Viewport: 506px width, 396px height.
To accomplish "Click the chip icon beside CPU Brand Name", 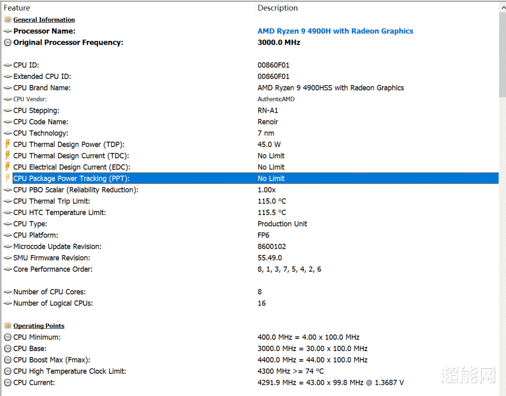I will tap(8, 87).
